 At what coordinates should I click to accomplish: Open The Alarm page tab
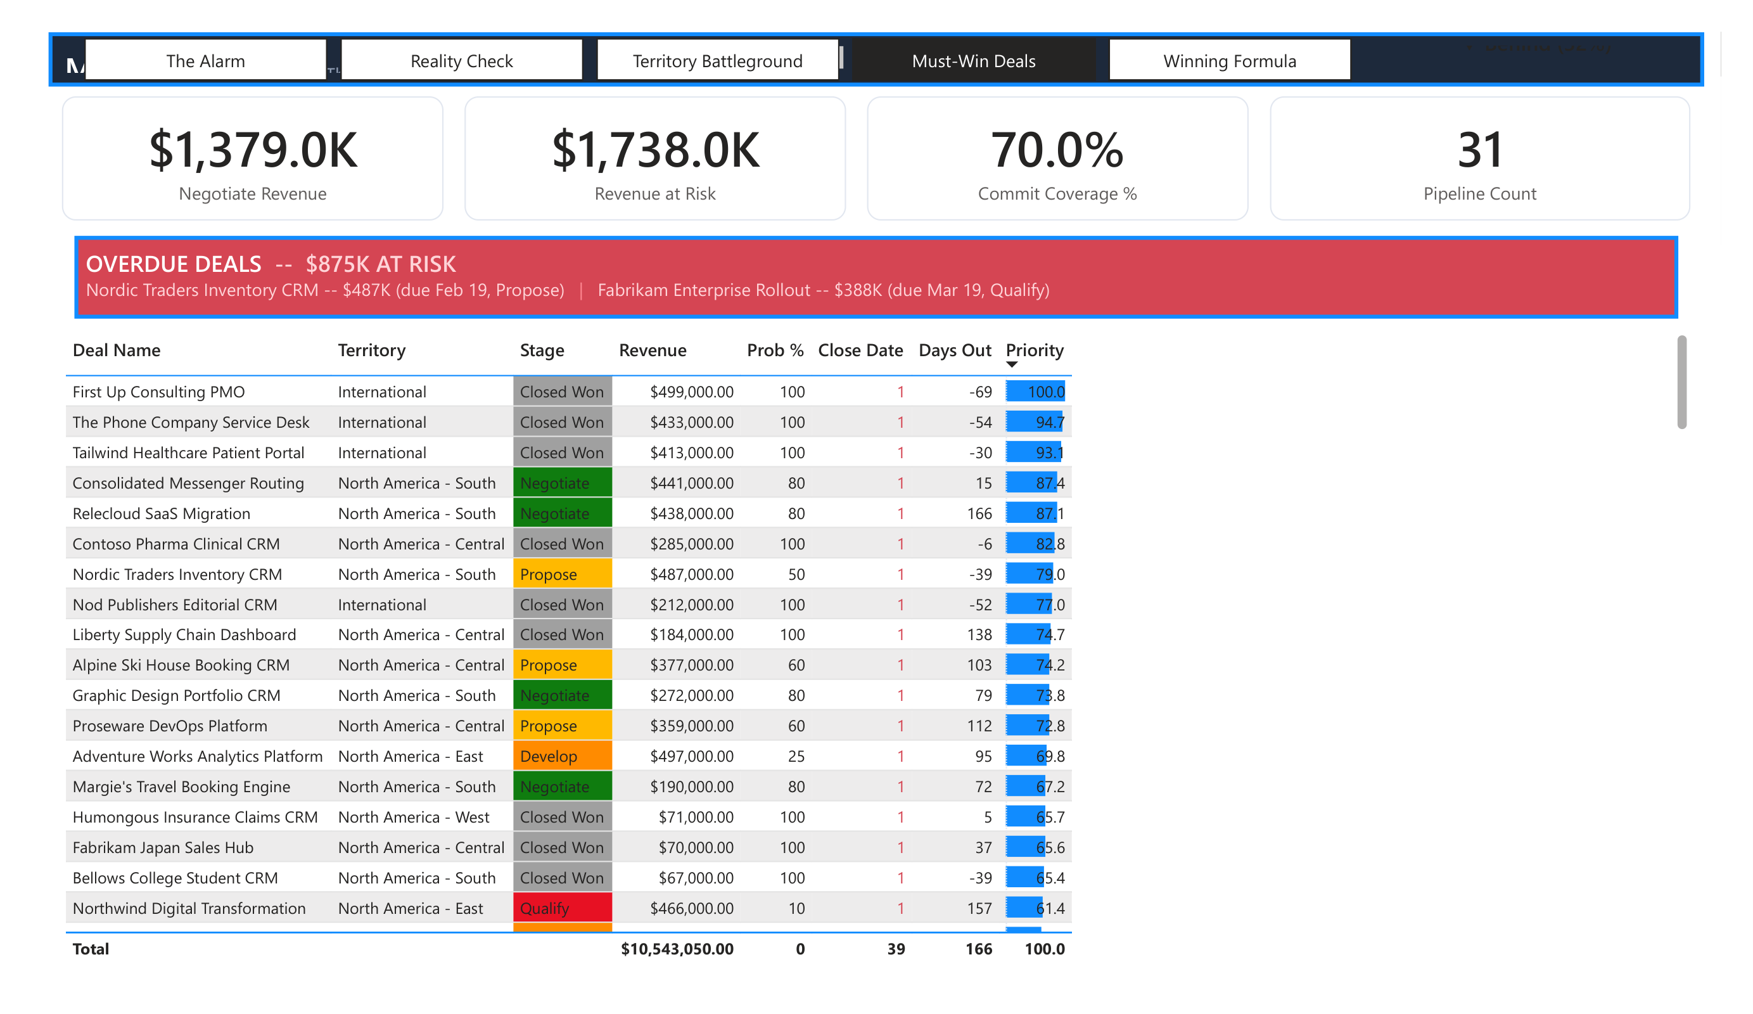[x=205, y=61]
